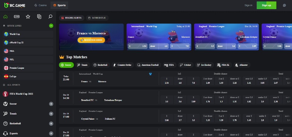
Task: Collapse the Quick Links section
Action: click(51, 26)
